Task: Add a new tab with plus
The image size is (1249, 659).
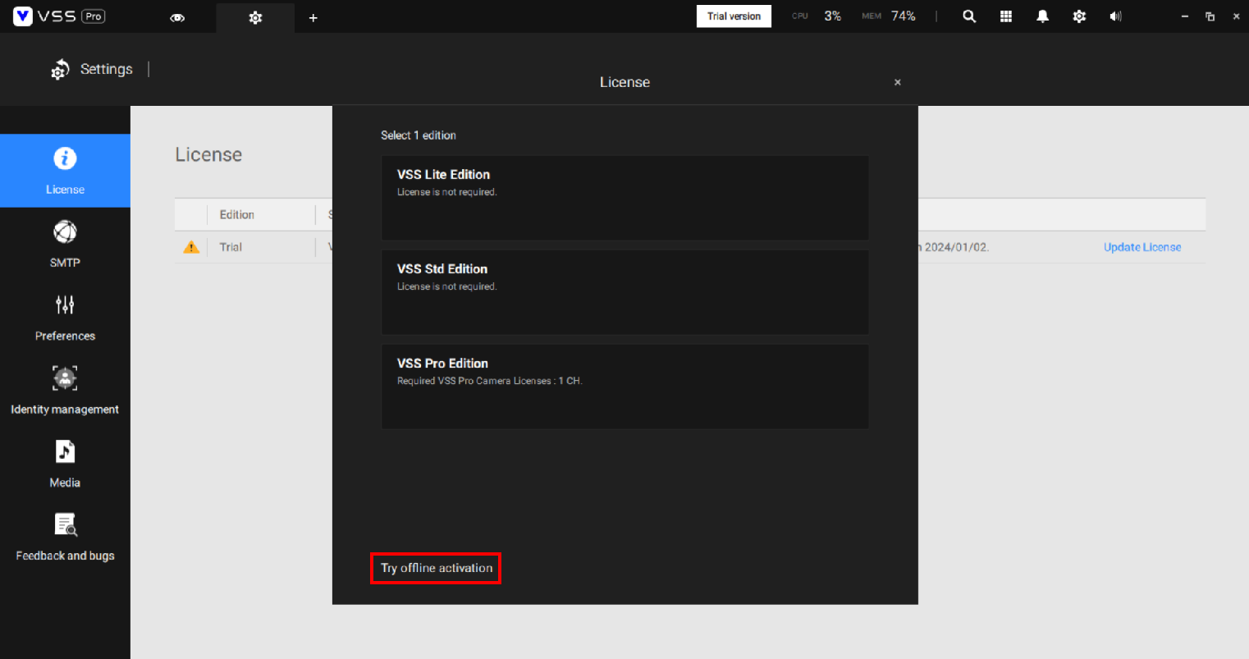Action: point(313,17)
